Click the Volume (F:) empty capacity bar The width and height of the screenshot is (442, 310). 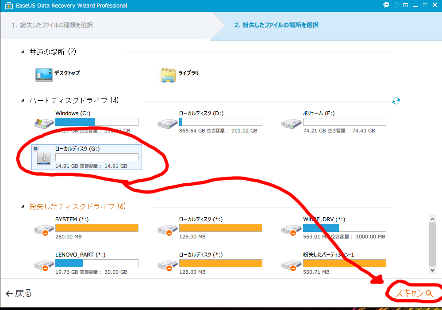(345, 122)
